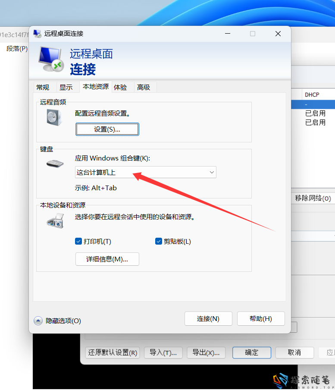Click the 设置(S)... audio button

click(x=107, y=129)
